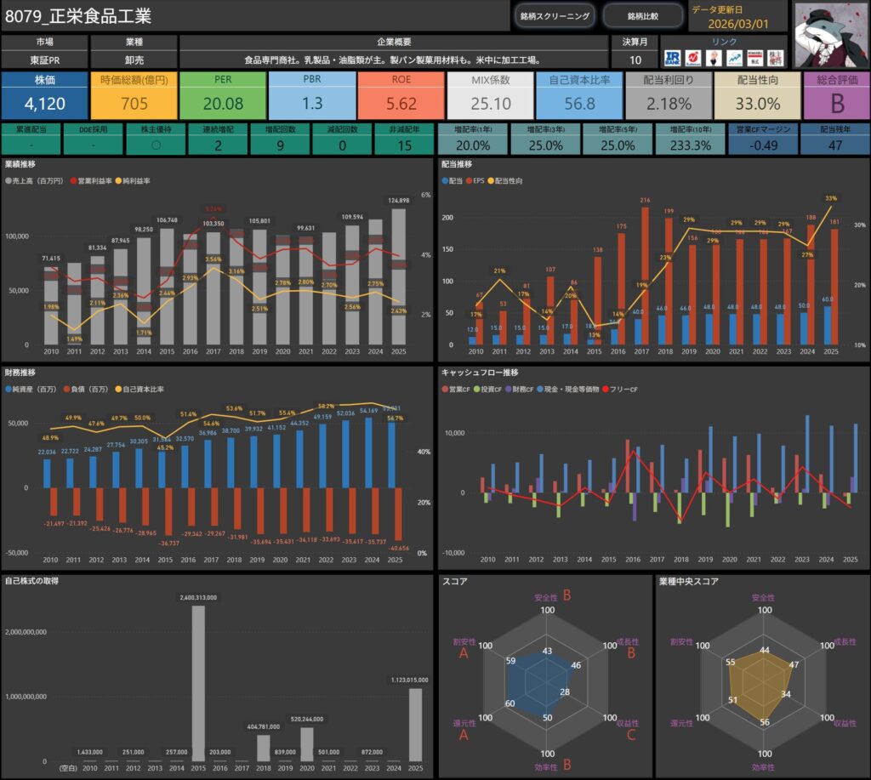Click the 株主優待 link icon
Viewport: 871px width, 780px height.
pos(776,59)
